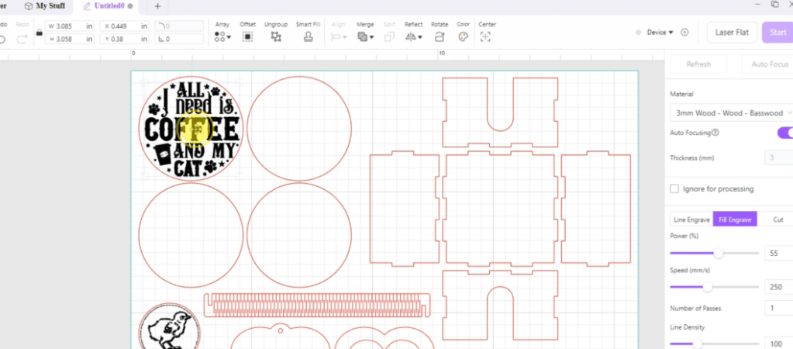Viewport: 793px width, 349px height.
Task: Select the Line Engrave mode tab
Action: coord(691,219)
